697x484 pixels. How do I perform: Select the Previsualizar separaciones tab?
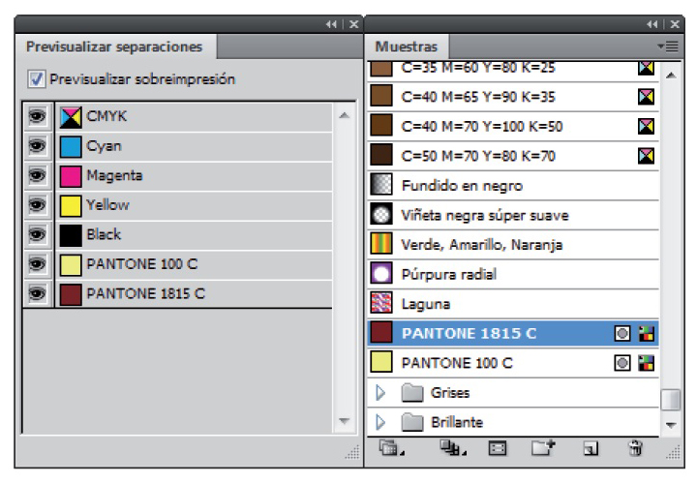[114, 46]
